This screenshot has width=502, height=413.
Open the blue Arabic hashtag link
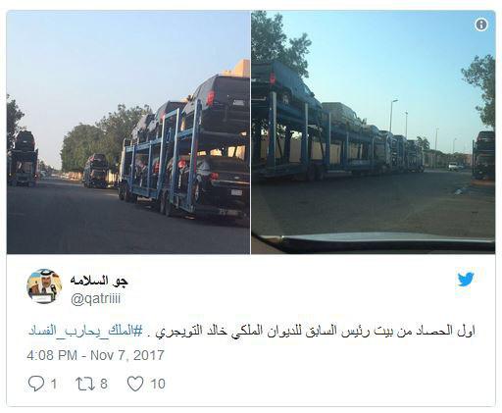coord(85,331)
